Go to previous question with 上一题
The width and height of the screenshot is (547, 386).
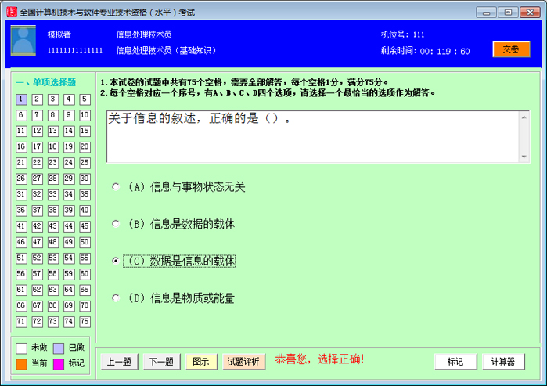pos(120,362)
